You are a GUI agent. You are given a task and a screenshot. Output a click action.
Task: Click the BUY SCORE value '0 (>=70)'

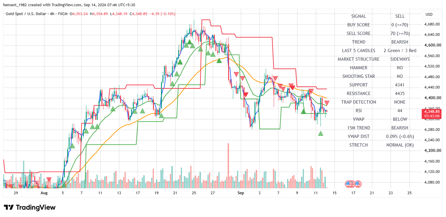point(400,25)
